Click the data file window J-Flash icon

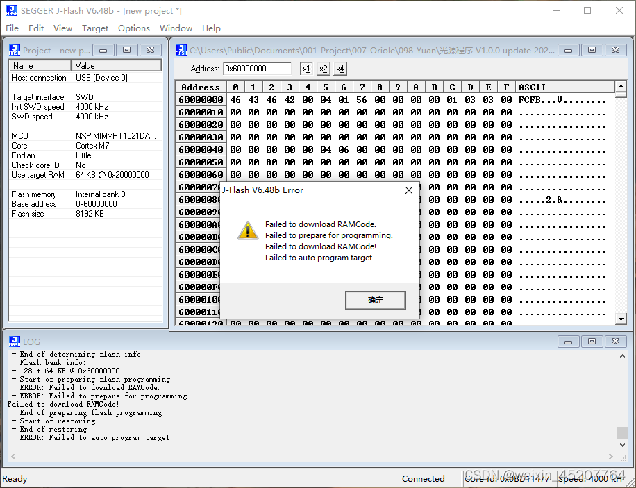pos(181,50)
